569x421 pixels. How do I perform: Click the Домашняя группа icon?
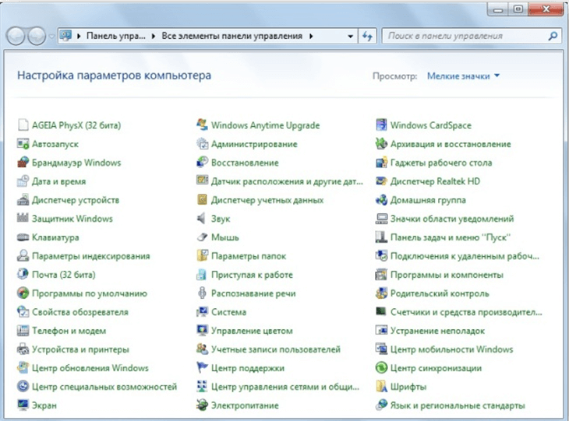(x=381, y=200)
